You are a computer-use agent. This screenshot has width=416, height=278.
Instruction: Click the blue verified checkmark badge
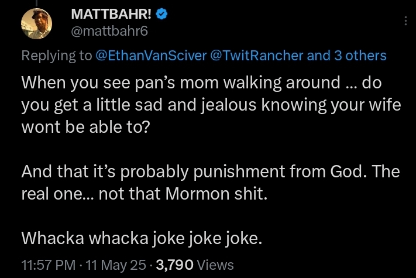click(x=161, y=14)
